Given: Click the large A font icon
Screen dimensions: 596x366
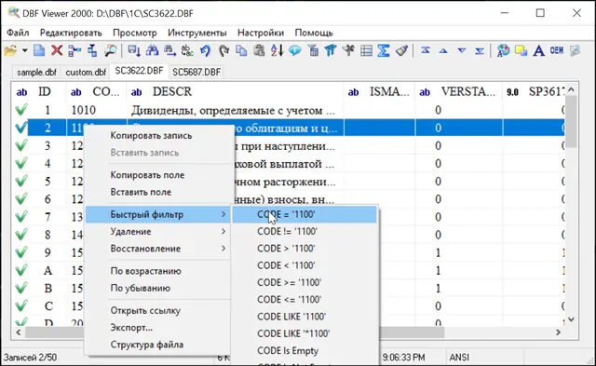Looking at the screenshot, I should pos(538,50).
